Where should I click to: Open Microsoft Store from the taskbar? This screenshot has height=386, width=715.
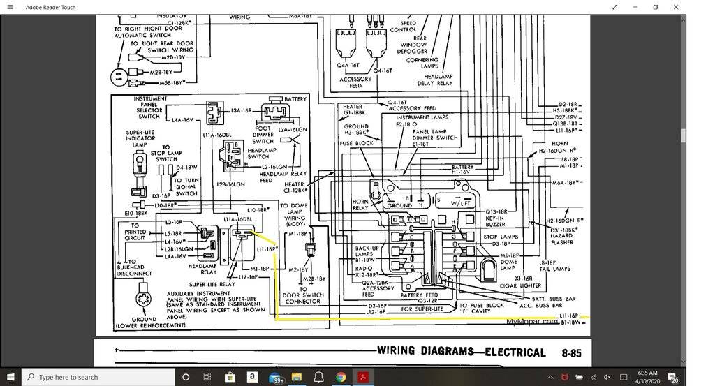click(x=229, y=377)
